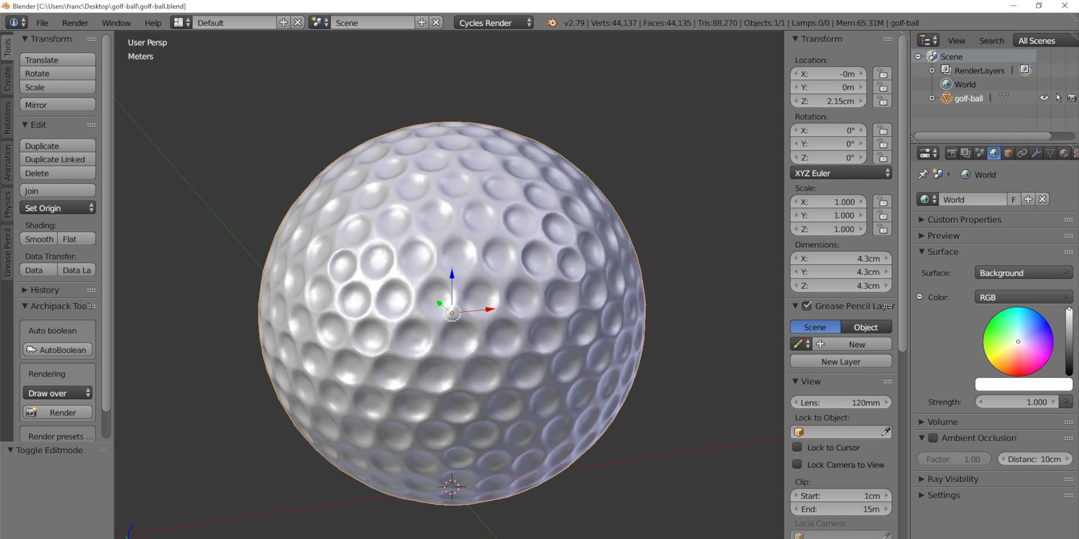
Task: Click the AutoBoolean button
Action: tap(58, 350)
